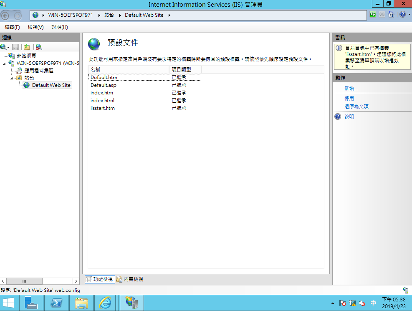This screenshot has width=412, height=311.
Task: Click 還原為父項 action link
Action: click(356, 106)
